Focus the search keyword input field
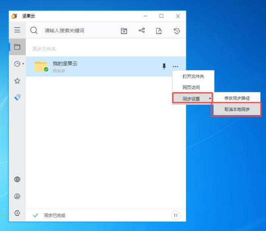This screenshot has height=231, width=266. coord(64,31)
